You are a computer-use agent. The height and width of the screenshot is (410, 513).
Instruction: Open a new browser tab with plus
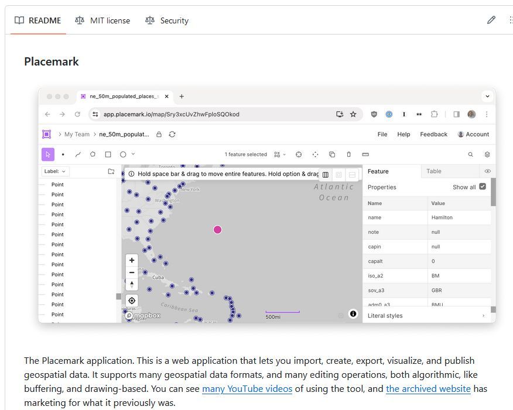point(182,97)
